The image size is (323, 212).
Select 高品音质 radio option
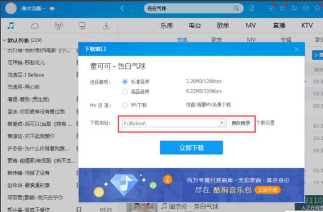pyautogui.click(x=125, y=91)
